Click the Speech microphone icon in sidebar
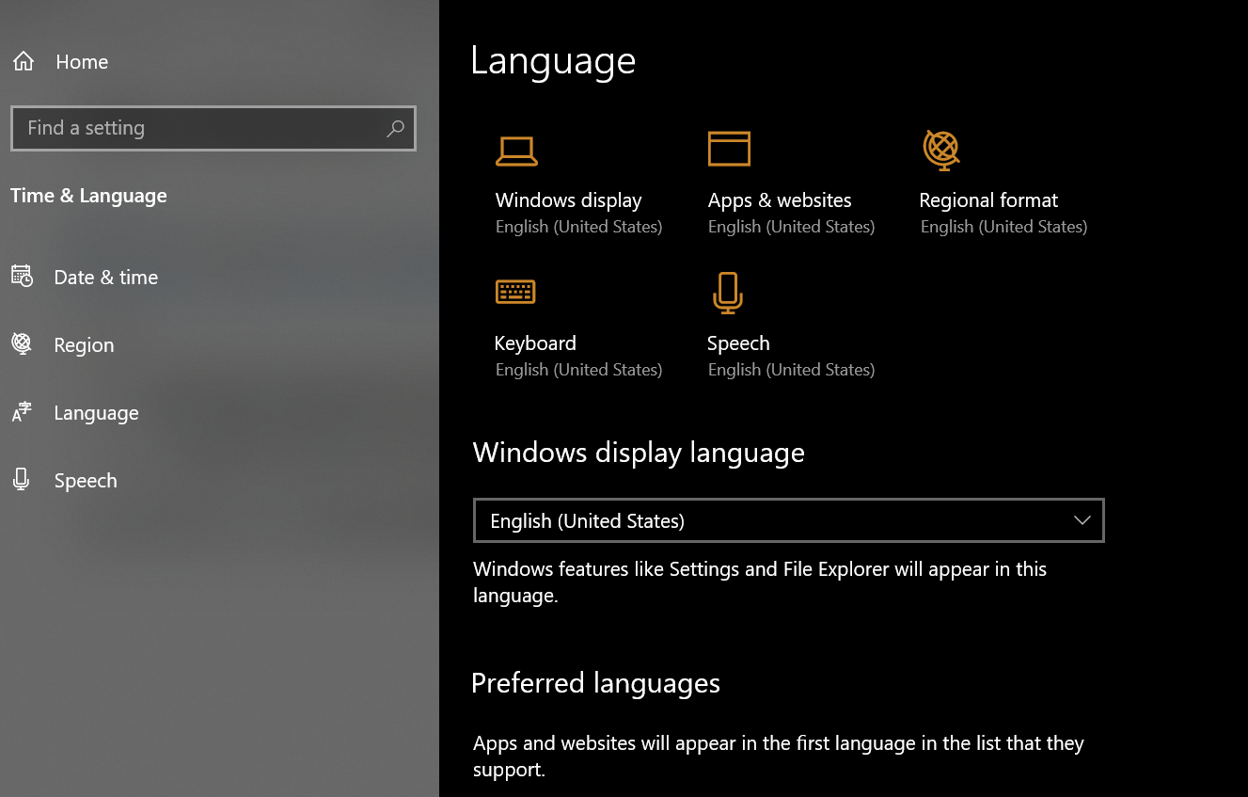1248x797 pixels. tap(22, 480)
